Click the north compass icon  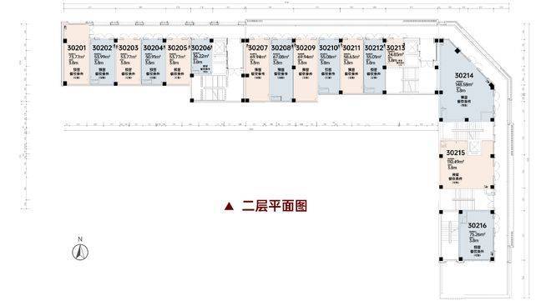click(x=80, y=252)
